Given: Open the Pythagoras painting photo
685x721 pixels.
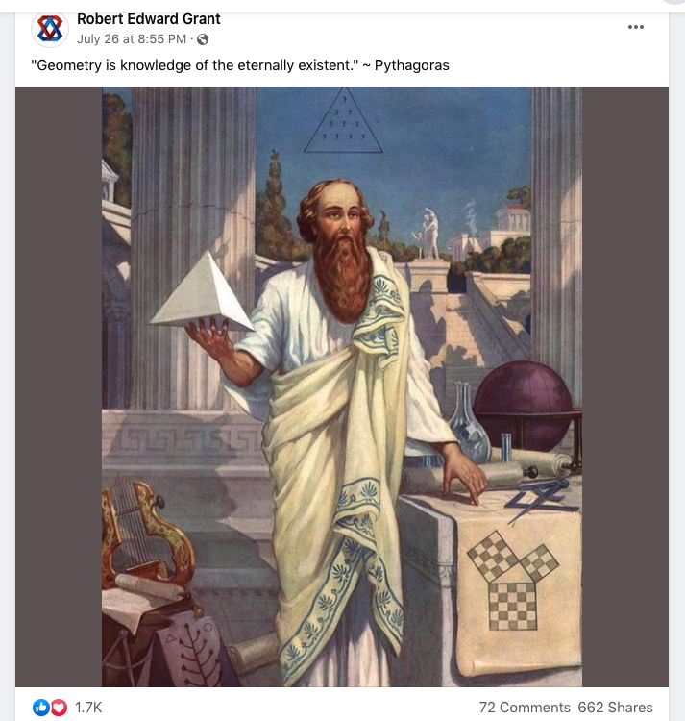Looking at the screenshot, I should tap(342, 386).
